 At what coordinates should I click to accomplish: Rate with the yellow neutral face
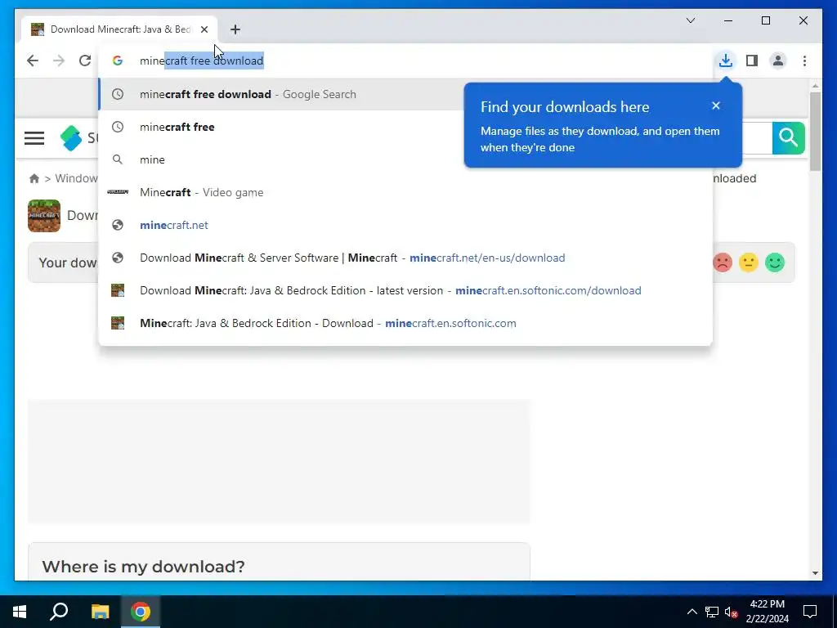coord(749,262)
